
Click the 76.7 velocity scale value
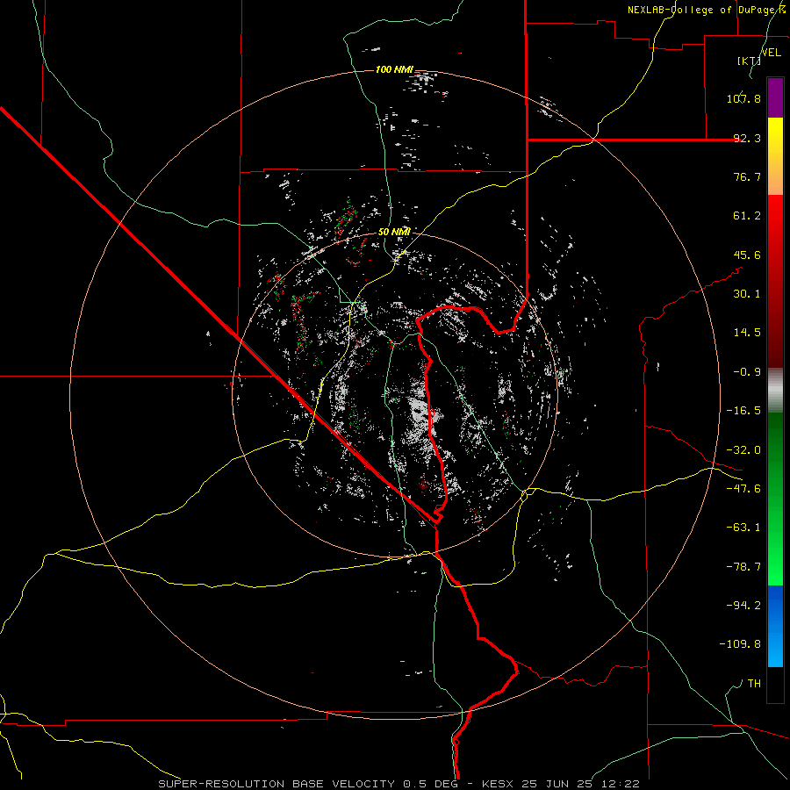747,176
